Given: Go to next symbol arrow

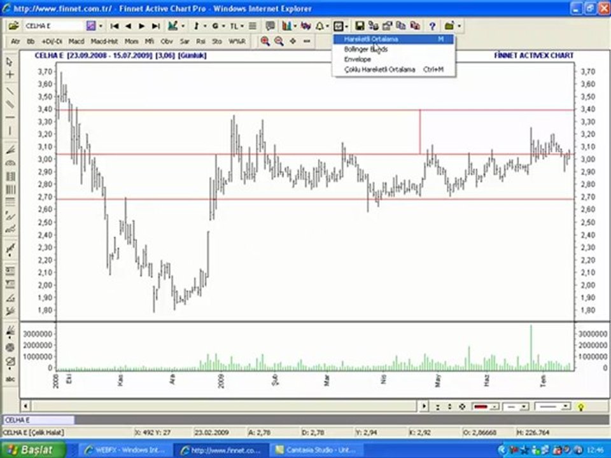Looking at the screenshot, I should [142, 26].
